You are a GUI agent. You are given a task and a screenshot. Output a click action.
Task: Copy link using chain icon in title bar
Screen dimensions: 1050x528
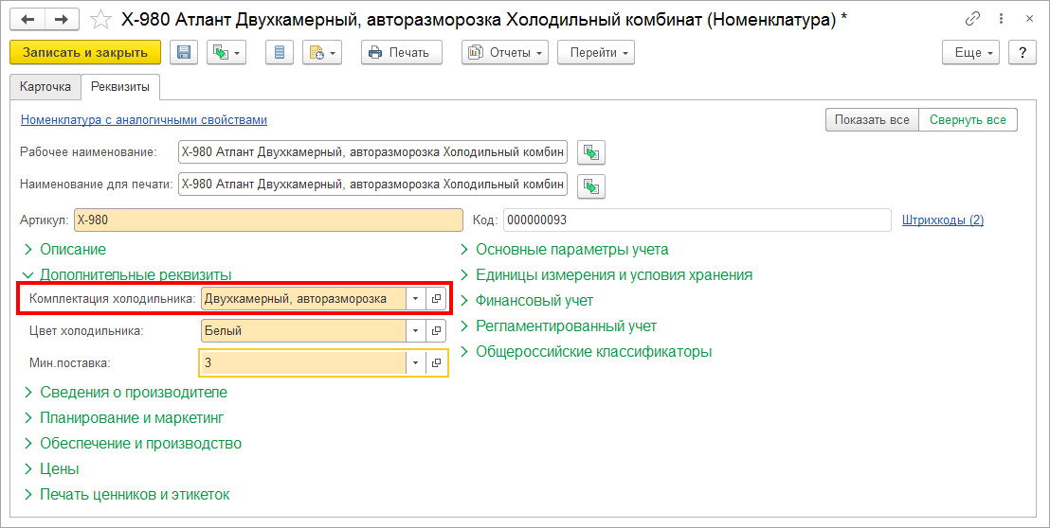tap(973, 19)
